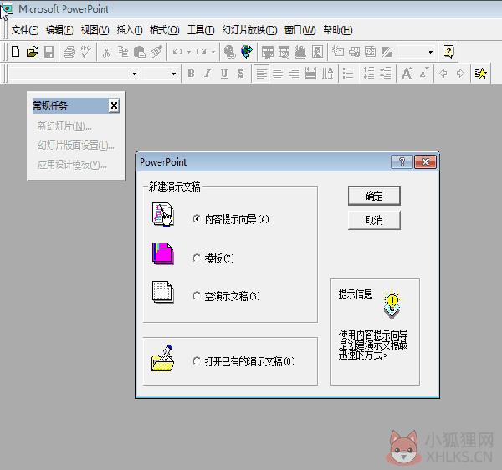Viewport: 502px width, 470px height.
Task: Open the zoom percentage dropdown
Action: coord(431,52)
